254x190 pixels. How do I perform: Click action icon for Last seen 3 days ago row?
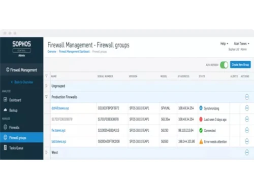tap(247, 119)
